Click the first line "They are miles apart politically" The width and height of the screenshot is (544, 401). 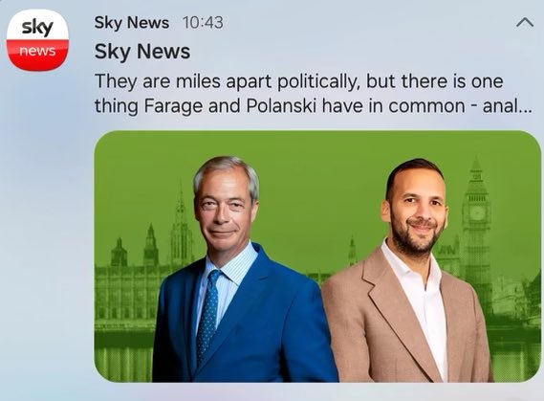pyautogui.click(x=226, y=81)
